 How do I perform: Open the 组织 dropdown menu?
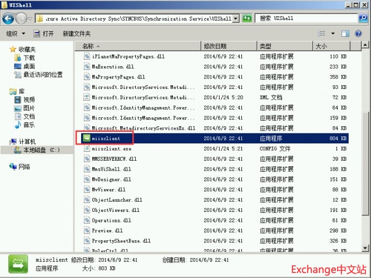coord(14,34)
